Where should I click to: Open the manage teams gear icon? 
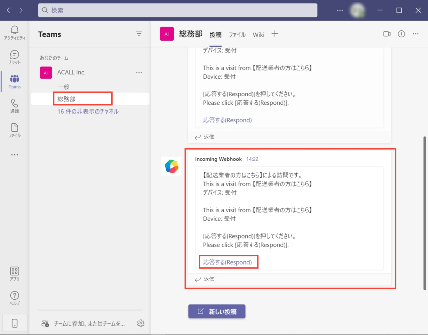click(141, 323)
